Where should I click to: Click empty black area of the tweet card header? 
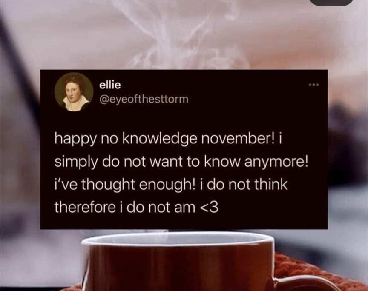pyautogui.click(x=247, y=93)
